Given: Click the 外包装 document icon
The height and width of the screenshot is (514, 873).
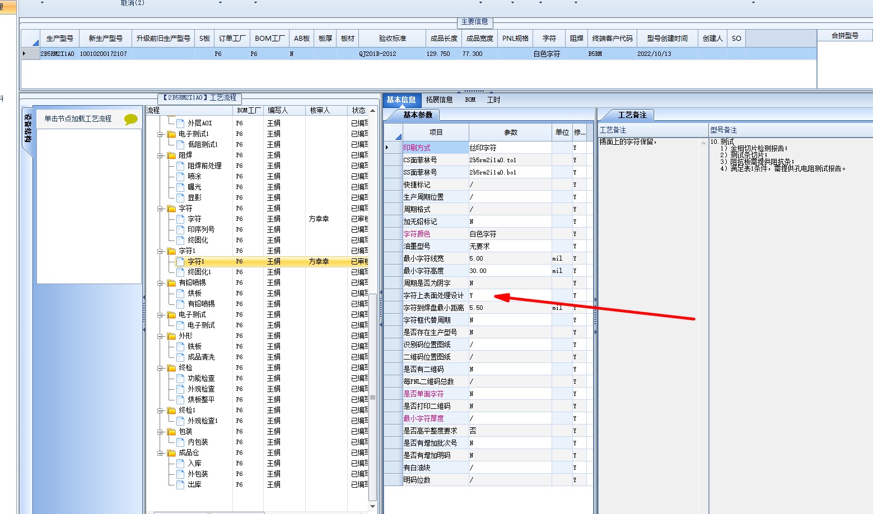Looking at the screenshot, I should tap(180, 474).
